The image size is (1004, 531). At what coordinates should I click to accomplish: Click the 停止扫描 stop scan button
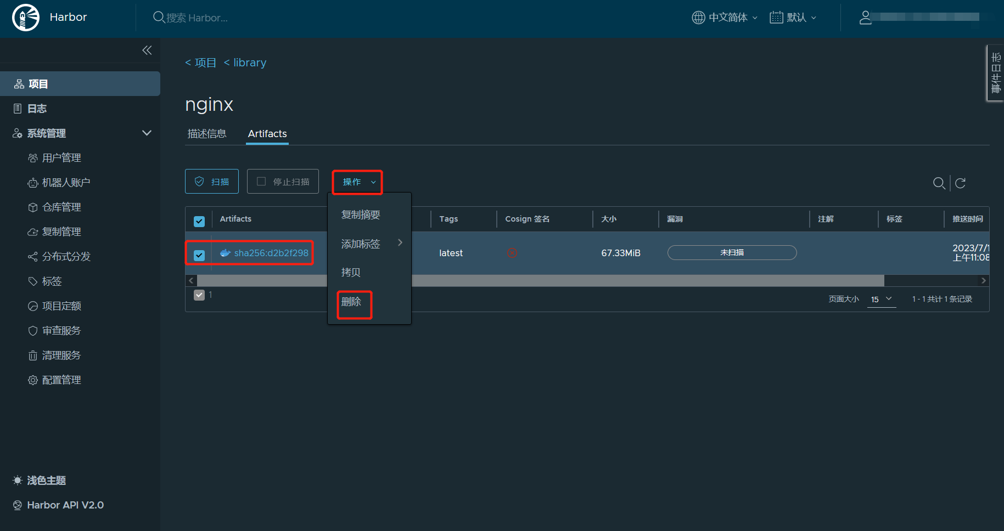(x=283, y=182)
